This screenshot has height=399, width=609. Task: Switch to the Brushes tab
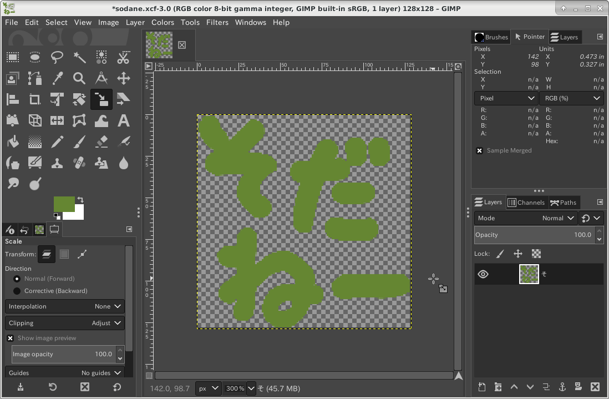pos(491,37)
